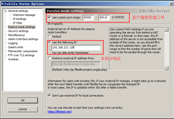Click the port range end field 50010
This screenshot has height=119, width=174.
[104, 18]
